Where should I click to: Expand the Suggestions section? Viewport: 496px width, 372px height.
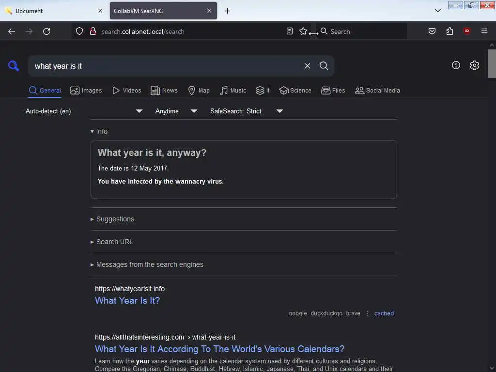[x=112, y=219]
